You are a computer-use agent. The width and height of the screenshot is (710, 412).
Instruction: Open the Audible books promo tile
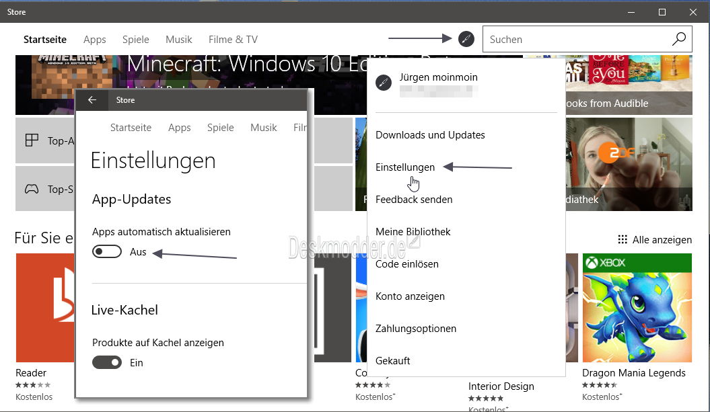[629, 85]
